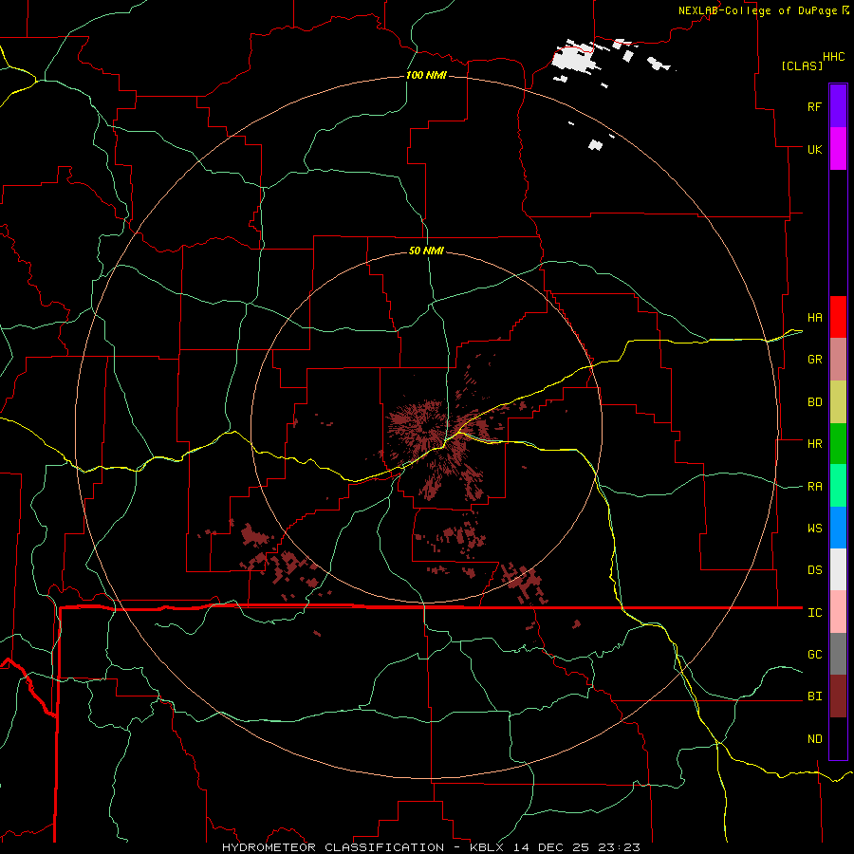Viewport: 854px width, 854px height.
Task: Pick the brown BI legend swatch
Action: tap(838, 696)
